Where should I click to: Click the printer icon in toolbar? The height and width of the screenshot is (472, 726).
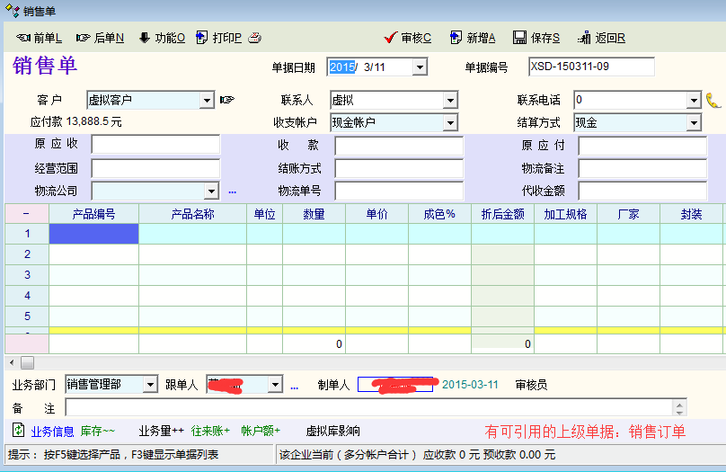tap(255, 38)
